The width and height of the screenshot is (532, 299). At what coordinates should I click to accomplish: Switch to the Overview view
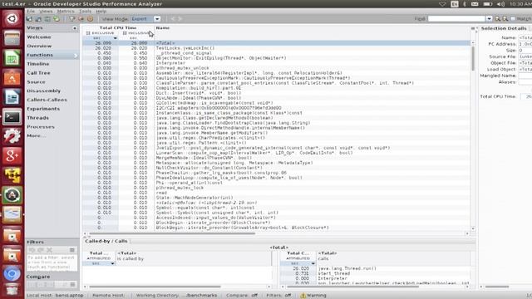click(x=39, y=47)
